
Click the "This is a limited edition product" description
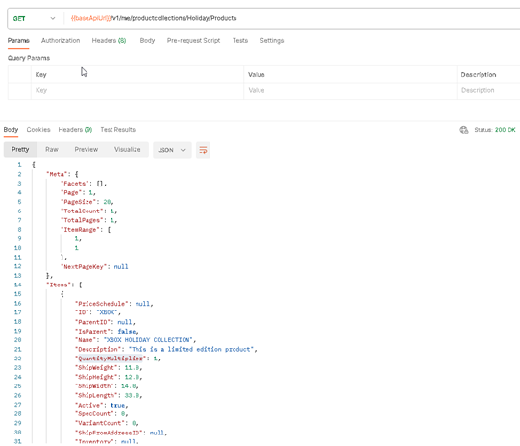click(x=191, y=350)
